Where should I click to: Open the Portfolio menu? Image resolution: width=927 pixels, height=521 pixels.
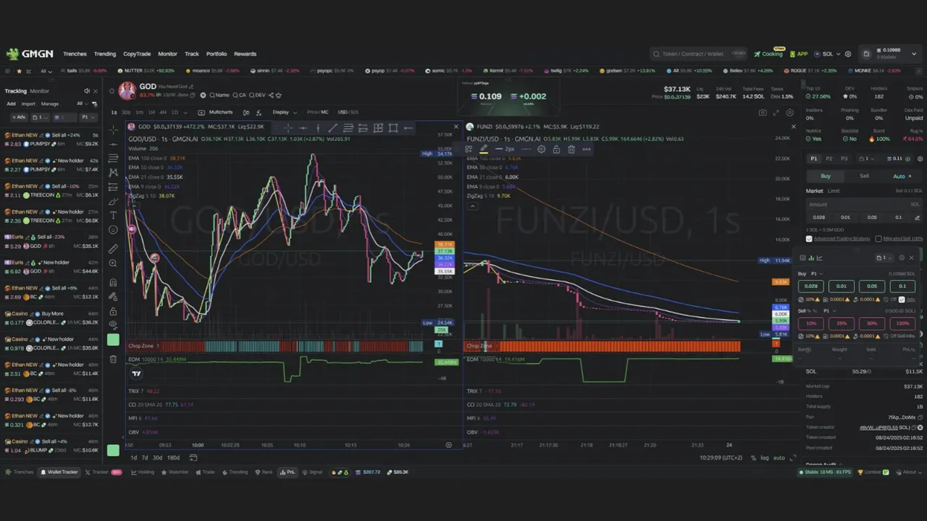(x=217, y=54)
